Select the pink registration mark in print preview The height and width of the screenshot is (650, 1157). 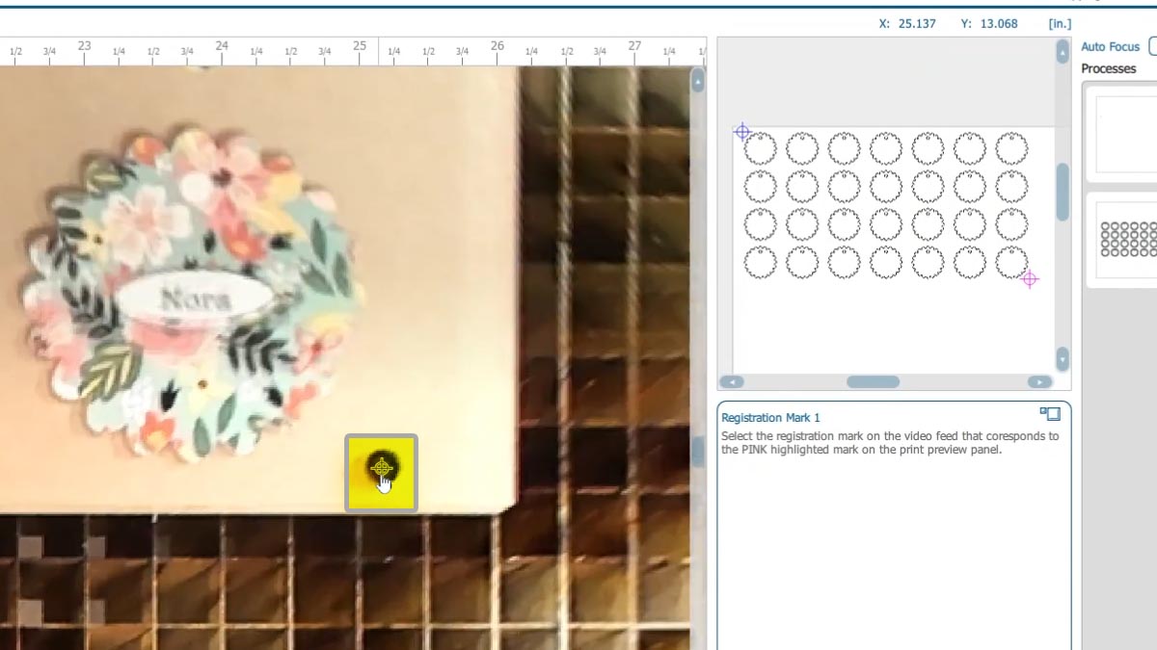[x=1030, y=279]
